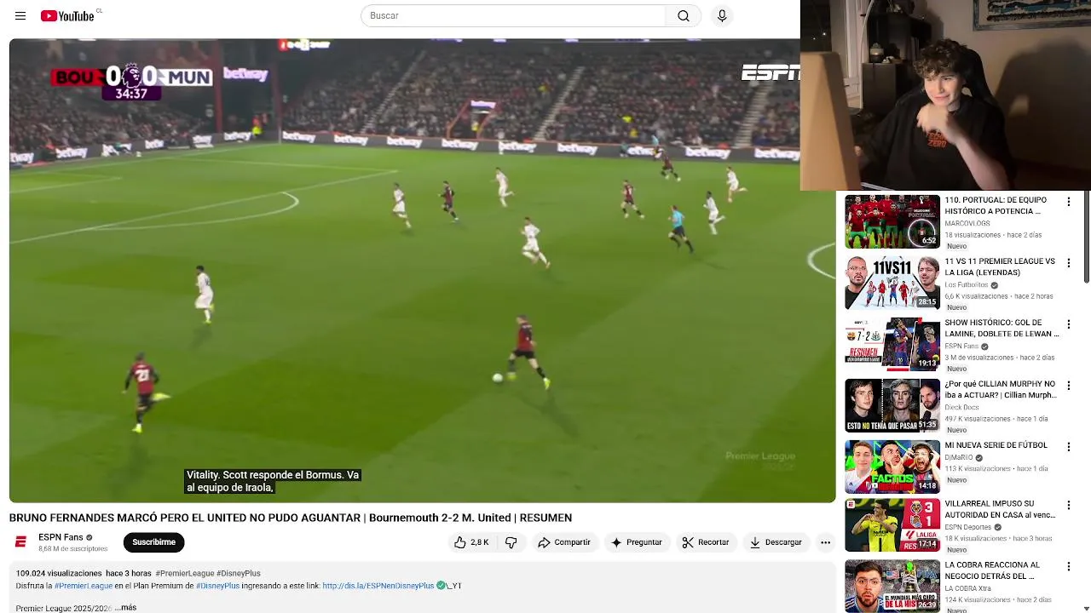
Task: Open Los Futbolitos channel name
Action: [966, 285]
